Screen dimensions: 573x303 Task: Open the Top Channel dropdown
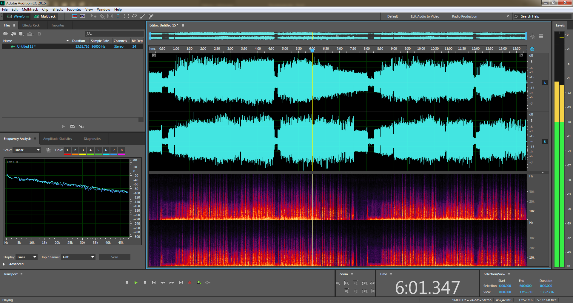coord(78,257)
